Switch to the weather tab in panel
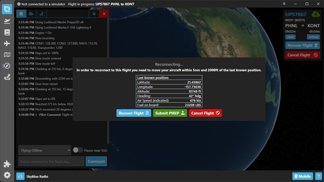Image resolution: width=324 pixels, height=182 pixels. click(31, 14)
